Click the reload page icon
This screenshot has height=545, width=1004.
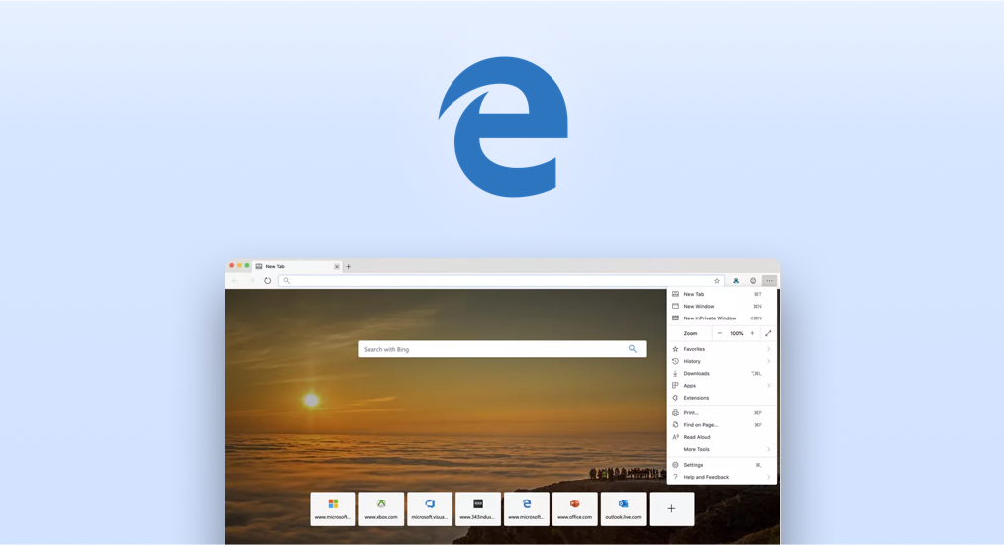click(x=267, y=281)
